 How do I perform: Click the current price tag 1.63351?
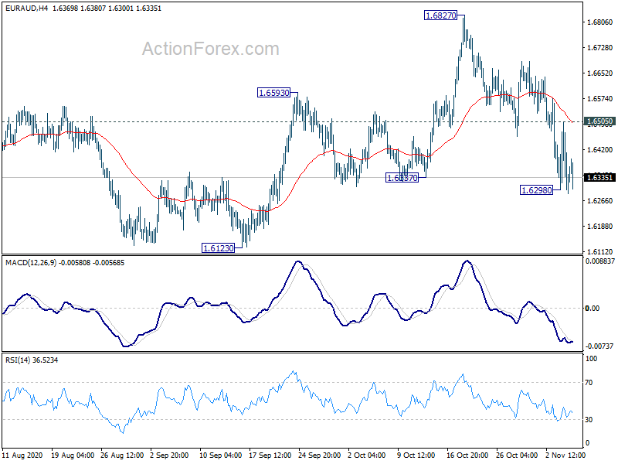pos(599,178)
